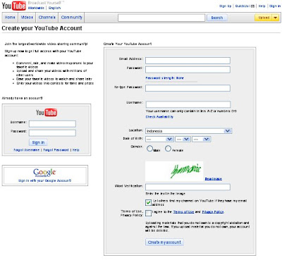Go to the Home tab
282x260 pixels.
click(x=10, y=18)
